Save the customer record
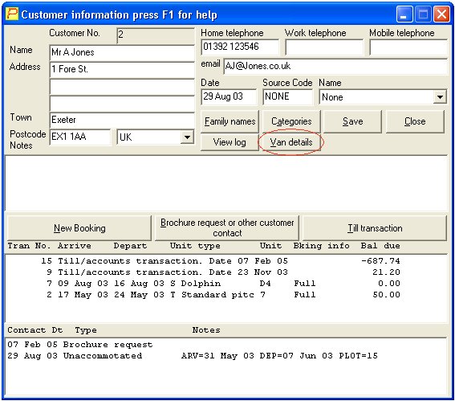The width and height of the screenshot is (455, 401). [352, 121]
